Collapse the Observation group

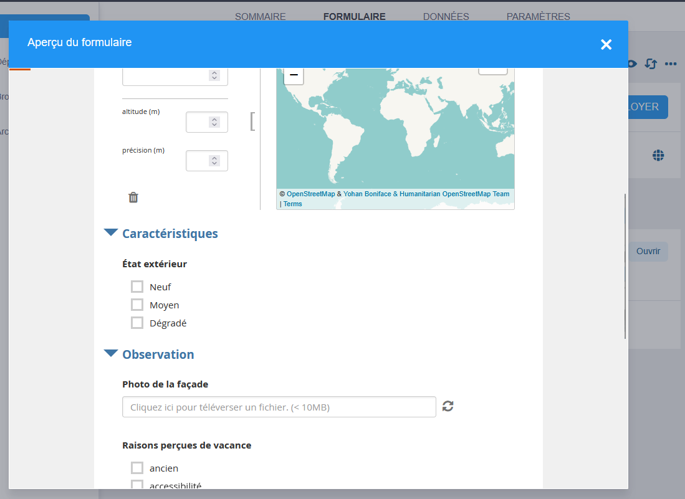[x=111, y=354]
